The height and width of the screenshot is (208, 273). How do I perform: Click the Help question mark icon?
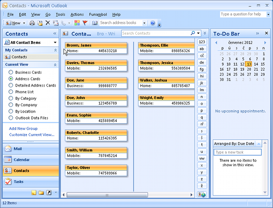tap(153, 23)
